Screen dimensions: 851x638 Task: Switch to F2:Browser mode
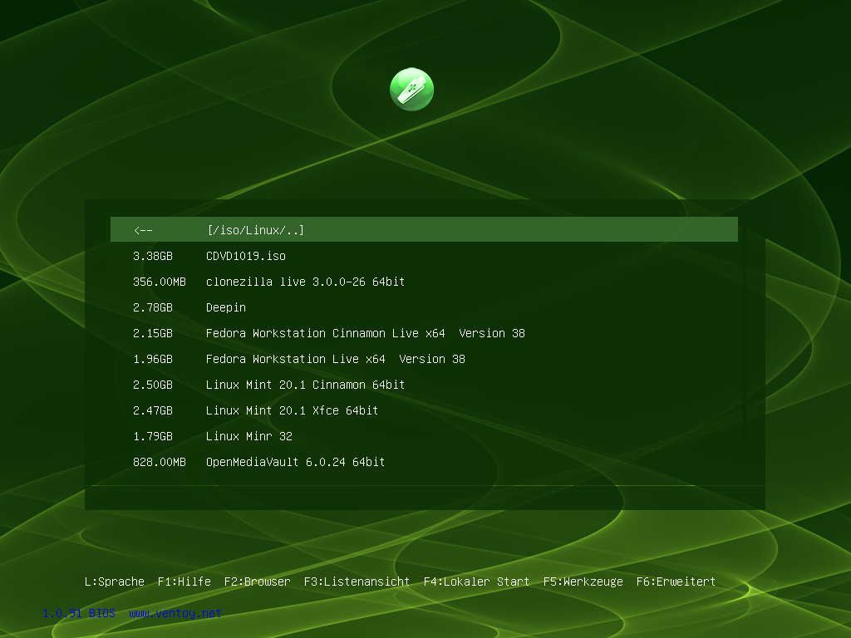[x=258, y=582]
